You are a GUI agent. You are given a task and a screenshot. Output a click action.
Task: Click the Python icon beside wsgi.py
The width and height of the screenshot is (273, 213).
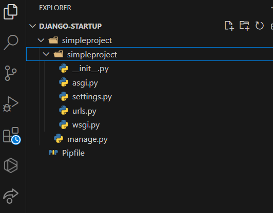coord(64,124)
